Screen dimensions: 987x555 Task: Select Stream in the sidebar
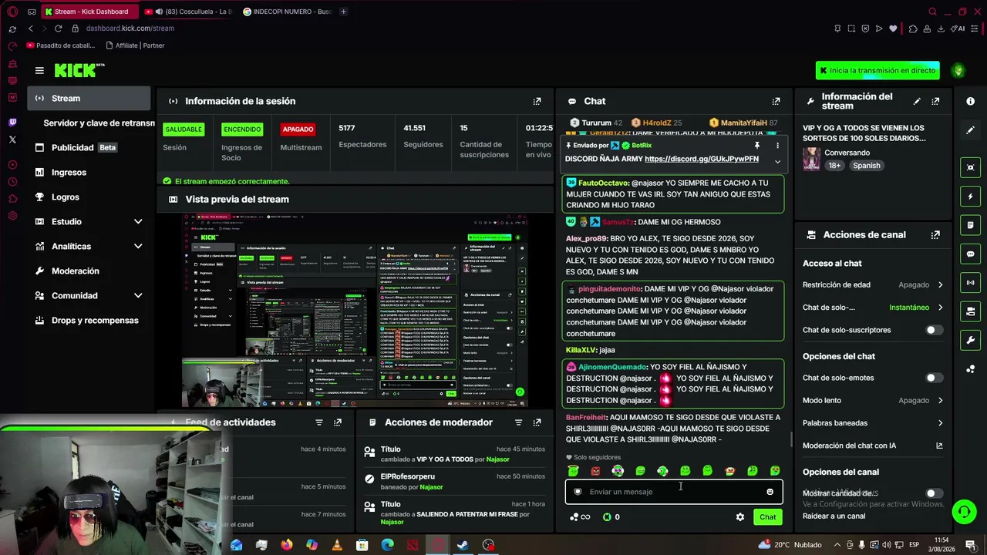89,98
